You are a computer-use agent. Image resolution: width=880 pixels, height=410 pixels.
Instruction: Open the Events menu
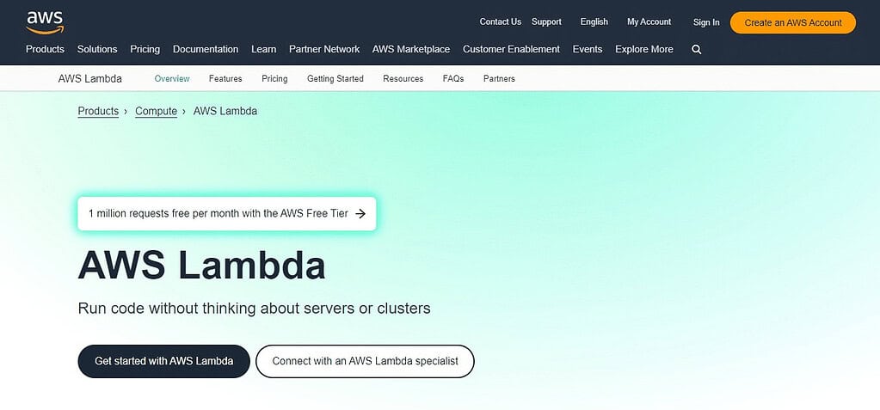click(x=587, y=49)
